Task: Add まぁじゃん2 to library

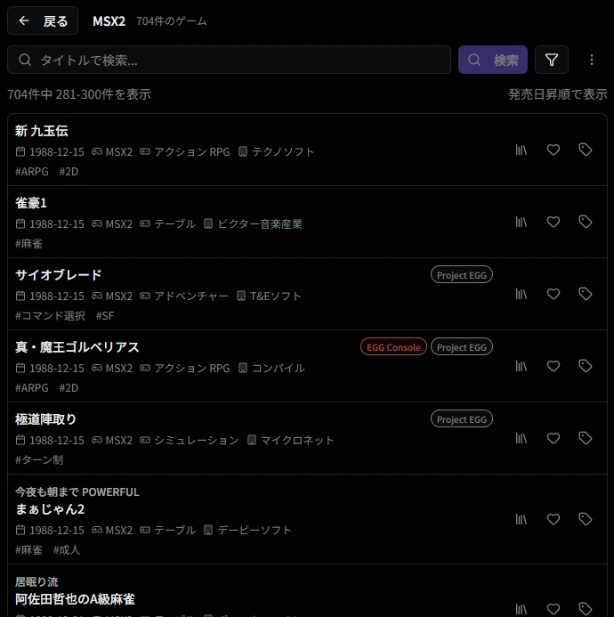Action: click(x=521, y=519)
